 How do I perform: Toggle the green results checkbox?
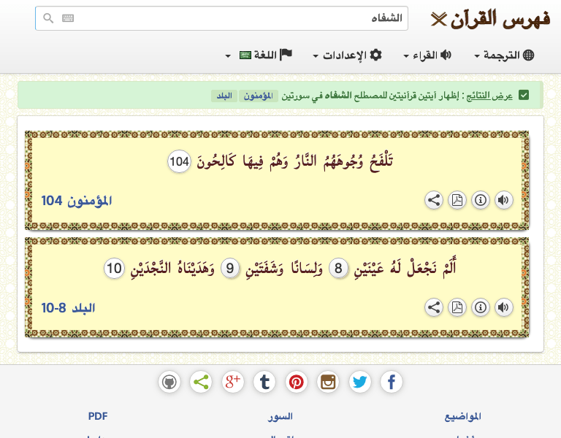pos(524,95)
